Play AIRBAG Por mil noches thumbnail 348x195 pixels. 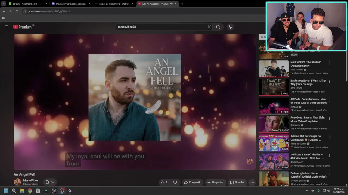click(274, 106)
